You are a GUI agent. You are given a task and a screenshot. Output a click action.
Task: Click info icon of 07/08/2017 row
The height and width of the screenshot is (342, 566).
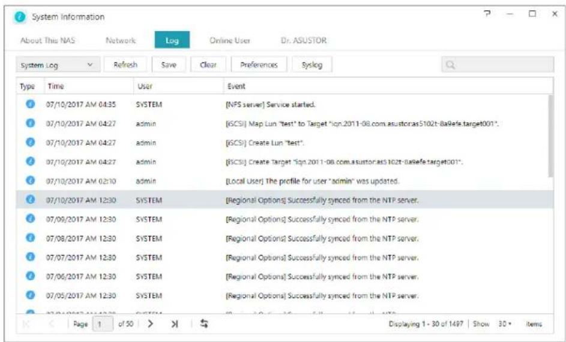[x=31, y=238]
